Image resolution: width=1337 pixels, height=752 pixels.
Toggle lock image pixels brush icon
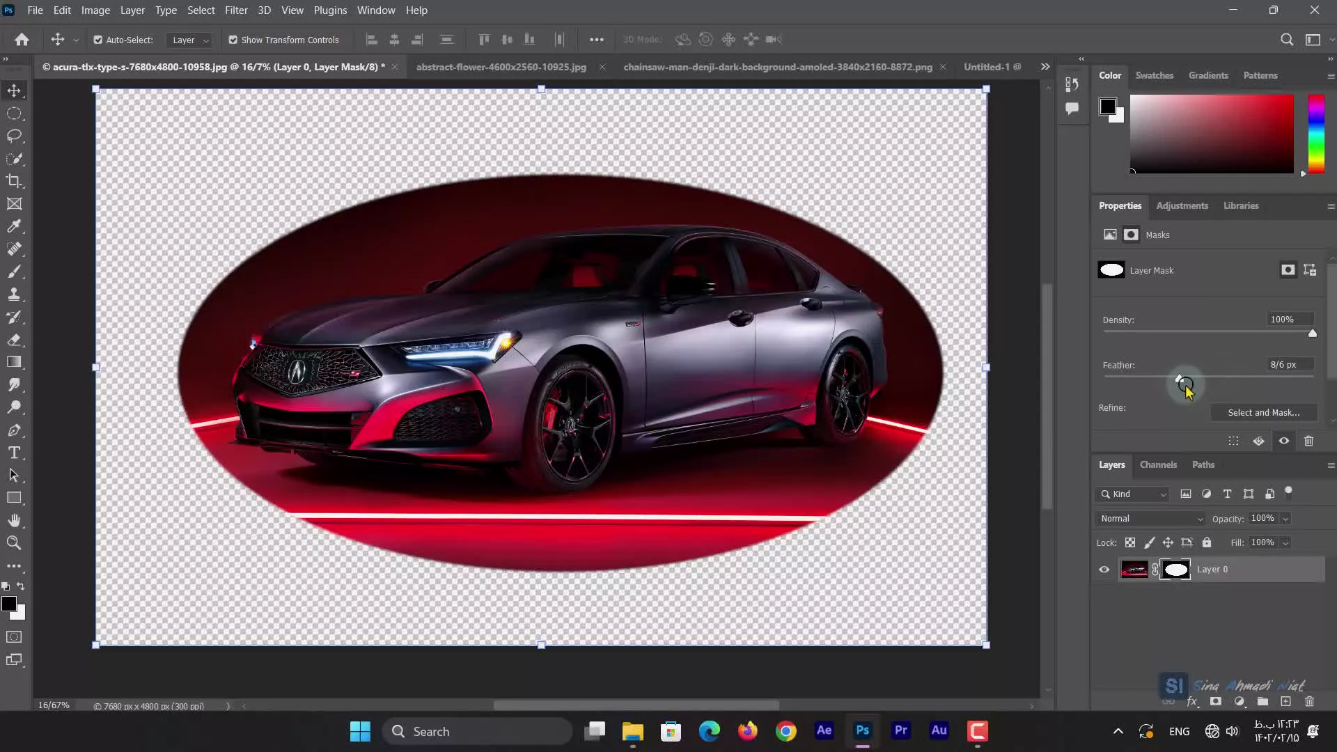coord(1149,542)
